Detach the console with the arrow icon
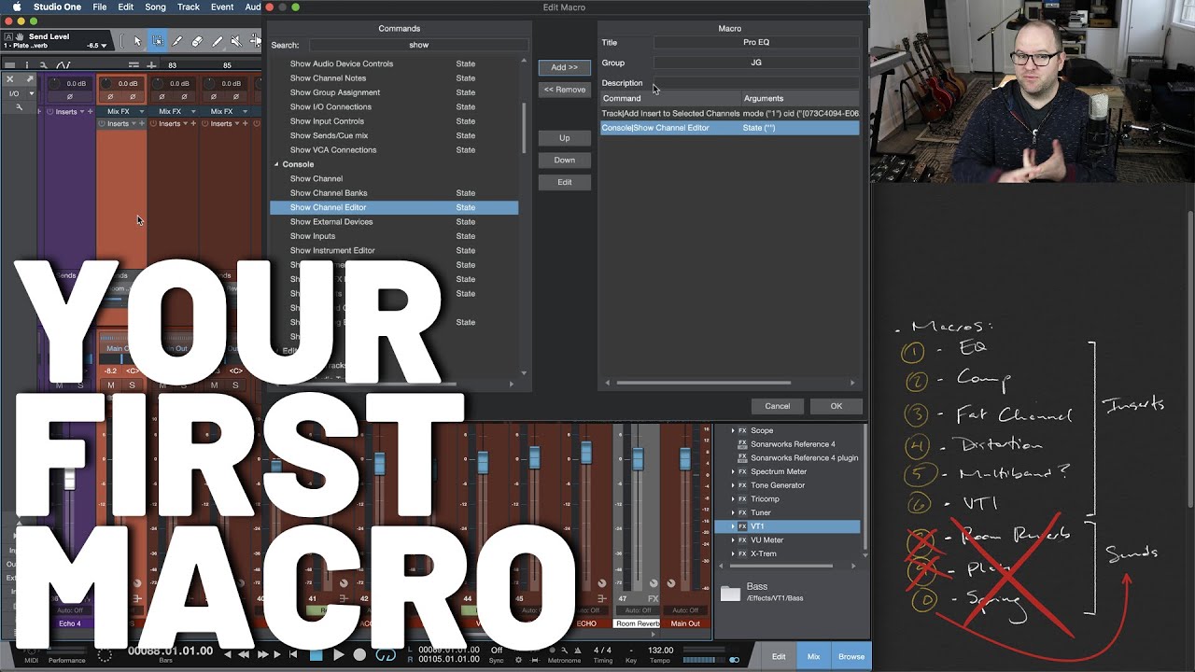Viewport: 1195px width, 672px height. click(30, 79)
